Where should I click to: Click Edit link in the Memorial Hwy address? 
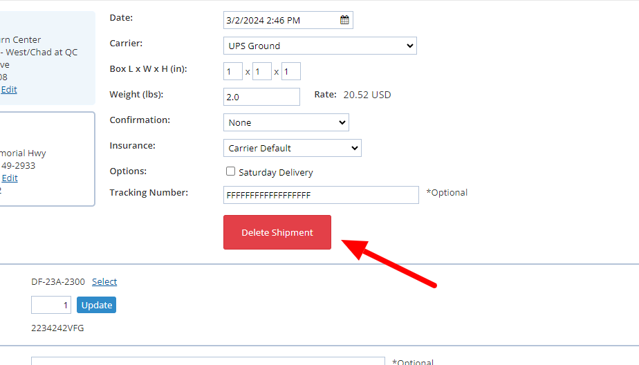click(x=10, y=178)
